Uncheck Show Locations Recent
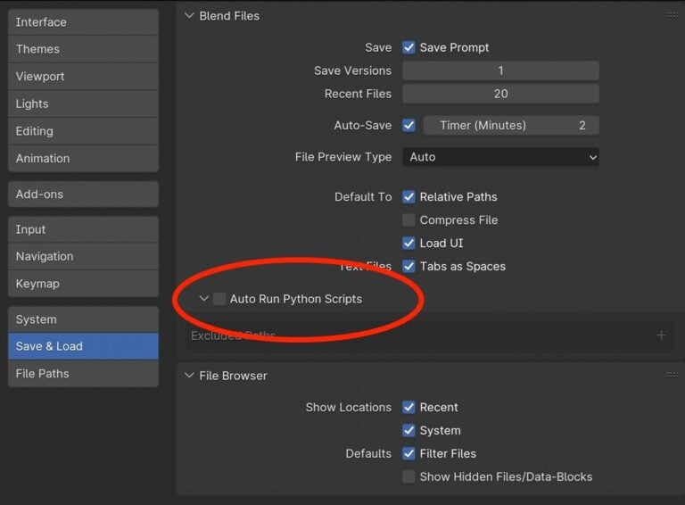 tap(409, 407)
